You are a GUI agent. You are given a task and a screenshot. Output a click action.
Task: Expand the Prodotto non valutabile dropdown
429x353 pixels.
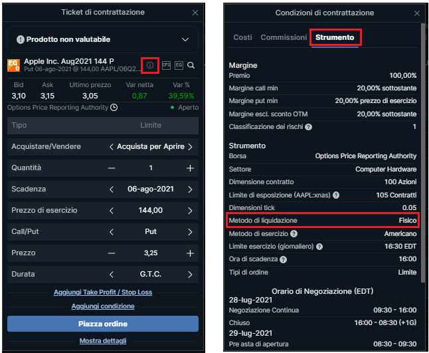[185, 39]
